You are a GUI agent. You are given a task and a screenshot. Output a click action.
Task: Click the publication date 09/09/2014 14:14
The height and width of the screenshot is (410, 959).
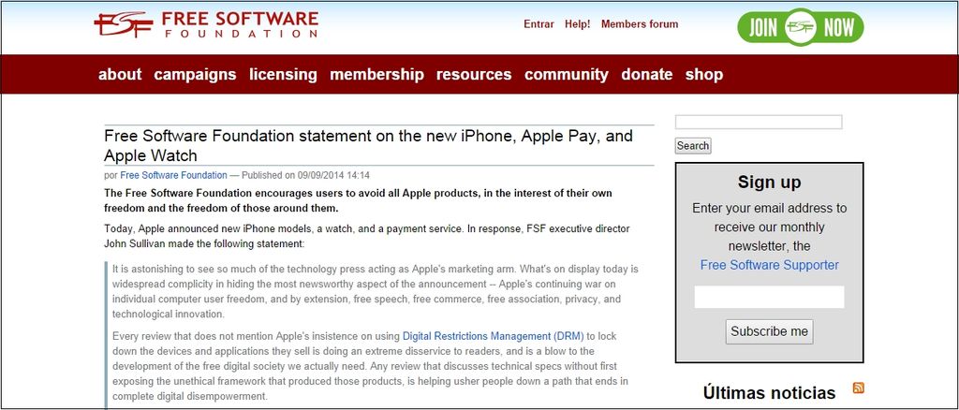334,175
